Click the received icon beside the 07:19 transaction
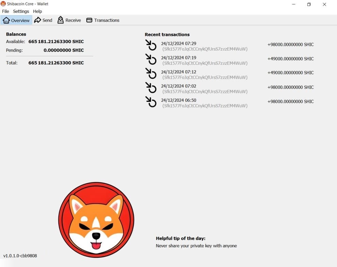Viewport: 337px width, 267px height. [151, 59]
